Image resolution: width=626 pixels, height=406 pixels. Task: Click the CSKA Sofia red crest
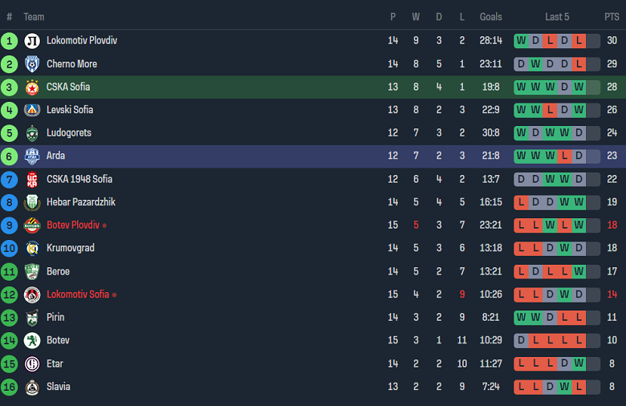click(x=32, y=87)
